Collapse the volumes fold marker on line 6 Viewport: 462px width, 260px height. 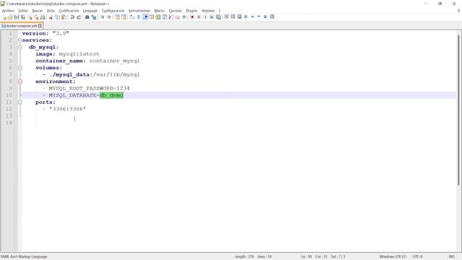(x=20, y=67)
